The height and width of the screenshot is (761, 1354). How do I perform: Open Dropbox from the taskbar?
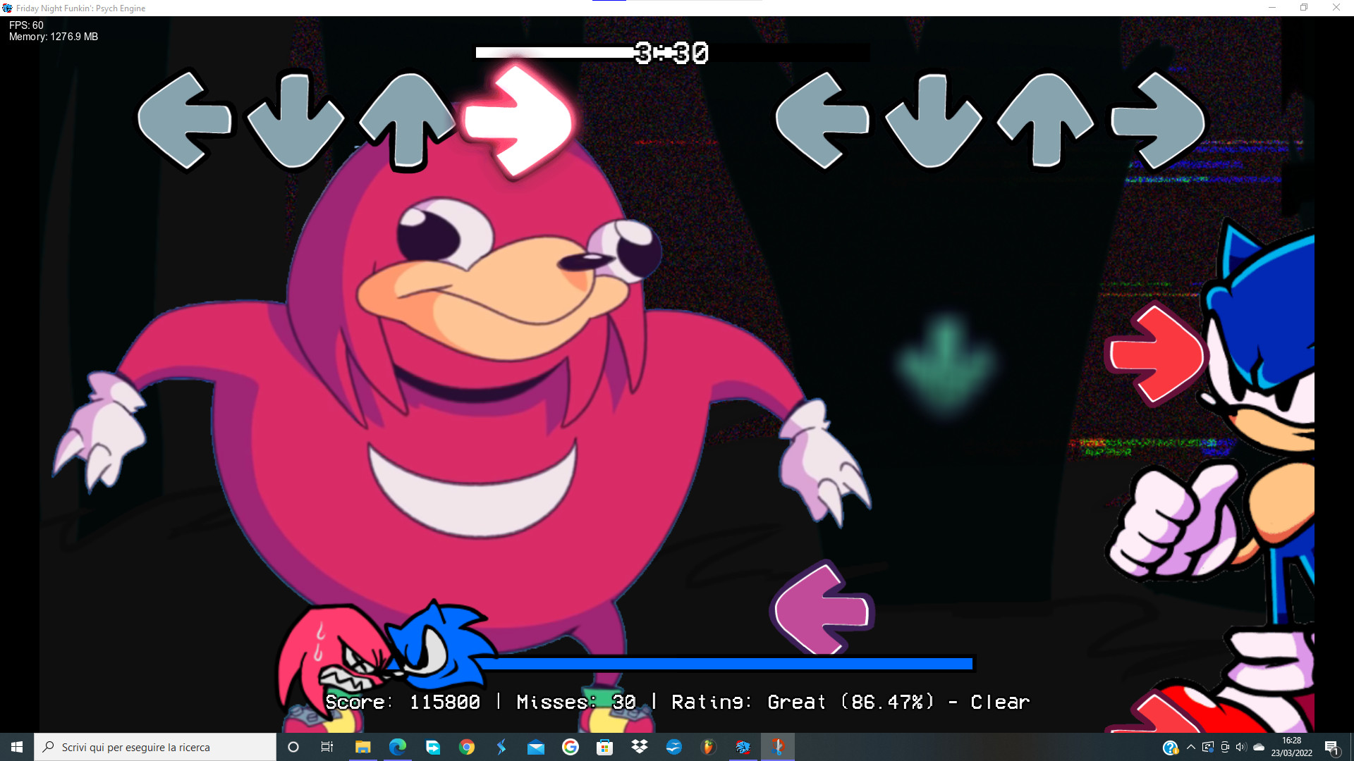point(639,747)
